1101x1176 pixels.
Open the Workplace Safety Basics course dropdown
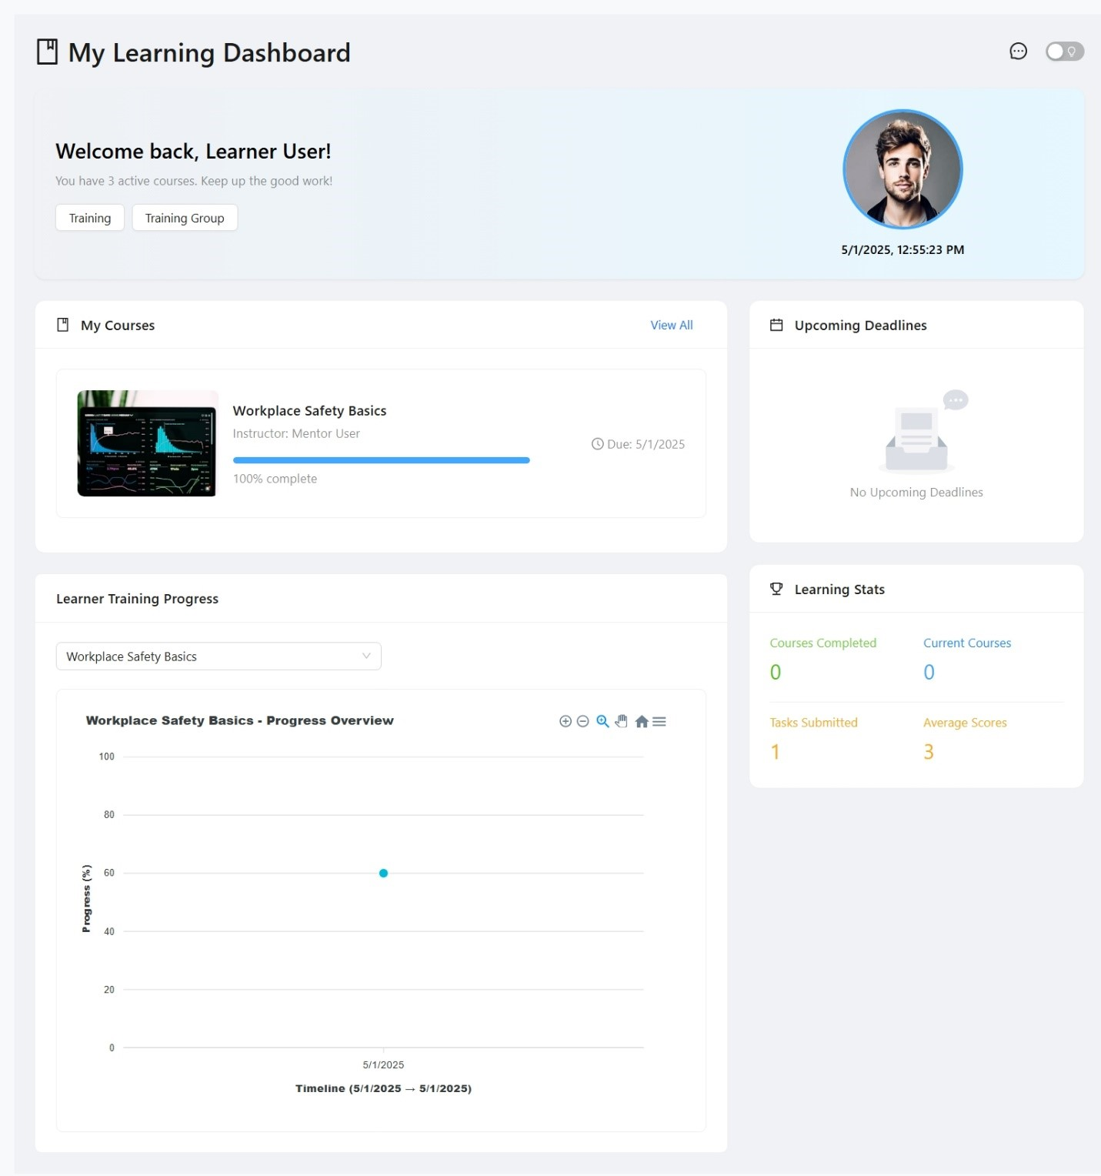219,656
